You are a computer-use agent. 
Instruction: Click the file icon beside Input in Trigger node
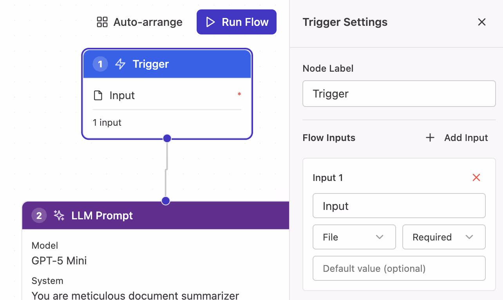pyautogui.click(x=98, y=95)
